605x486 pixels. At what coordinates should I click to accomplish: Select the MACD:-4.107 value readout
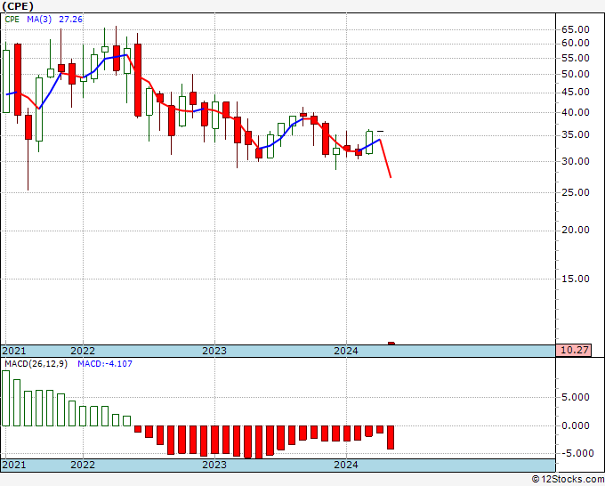click(x=105, y=364)
